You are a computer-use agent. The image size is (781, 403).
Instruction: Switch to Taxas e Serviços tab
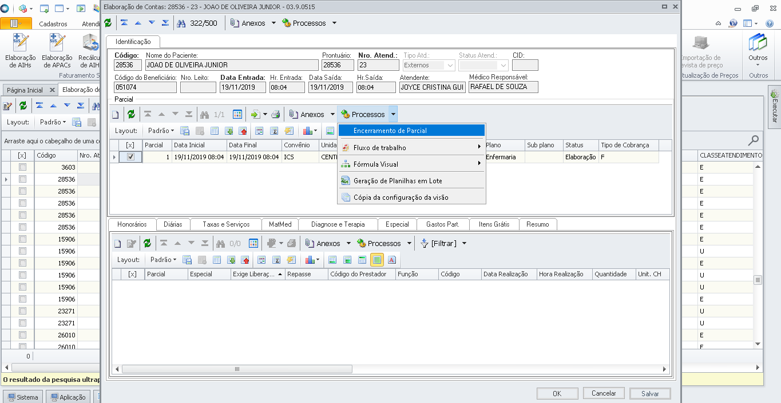(226, 224)
